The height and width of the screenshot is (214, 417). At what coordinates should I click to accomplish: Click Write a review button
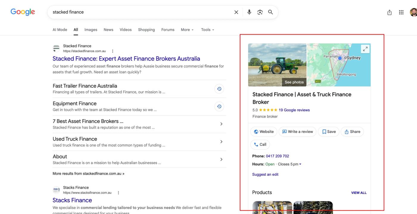point(298,132)
